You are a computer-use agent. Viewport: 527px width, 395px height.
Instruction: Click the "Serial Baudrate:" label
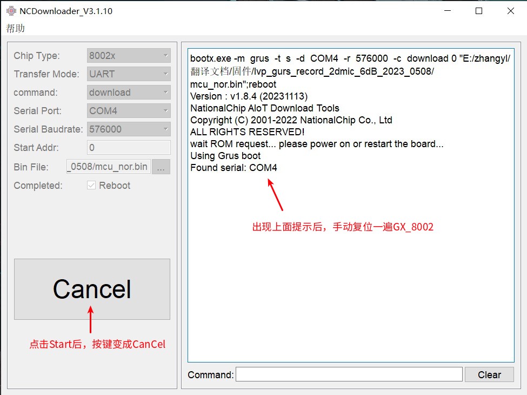click(x=48, y=129)
